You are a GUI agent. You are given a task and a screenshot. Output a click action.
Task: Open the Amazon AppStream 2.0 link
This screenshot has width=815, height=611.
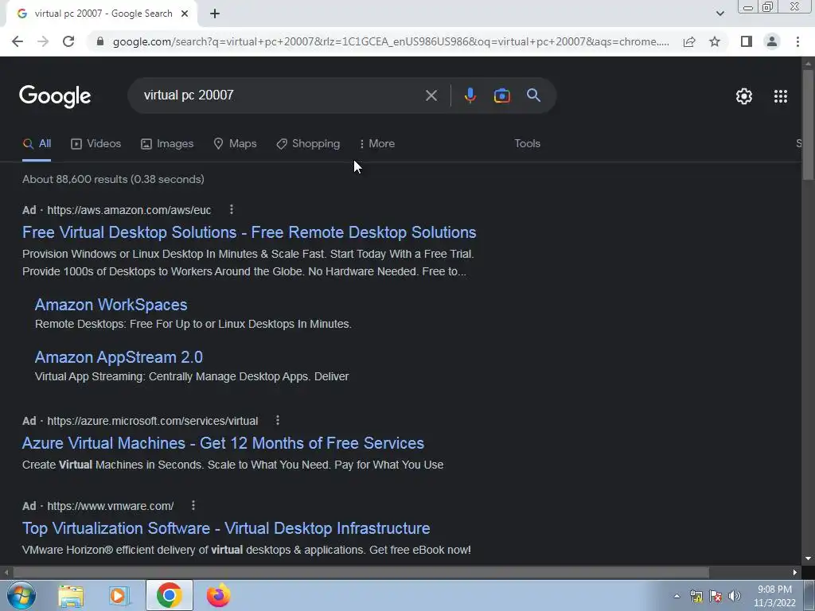119,357
